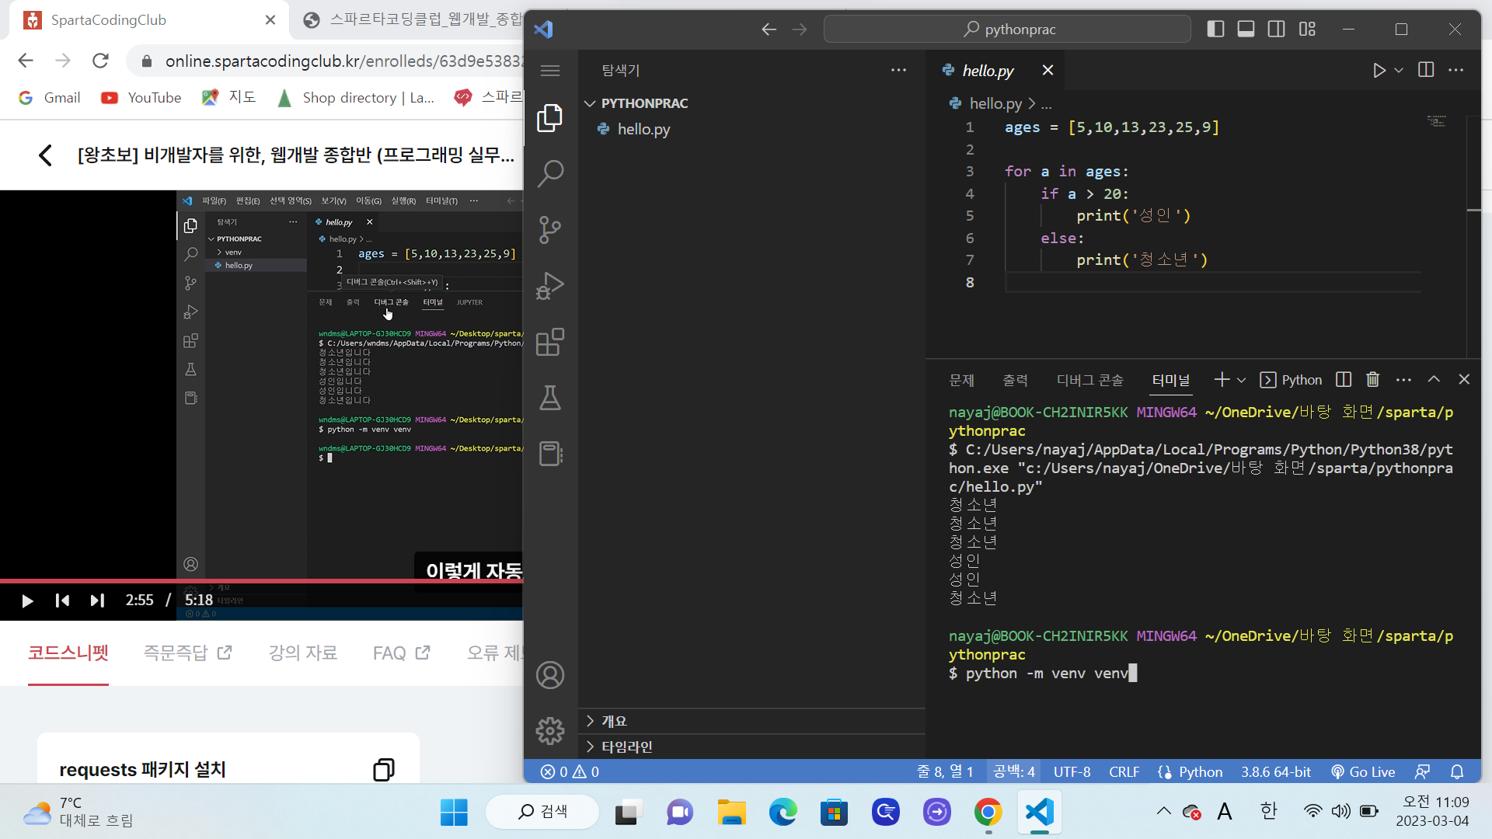This screenshot has width=1492, height=839.
Task: Switch to the 출력 output tab
Action: [1015, 380]
